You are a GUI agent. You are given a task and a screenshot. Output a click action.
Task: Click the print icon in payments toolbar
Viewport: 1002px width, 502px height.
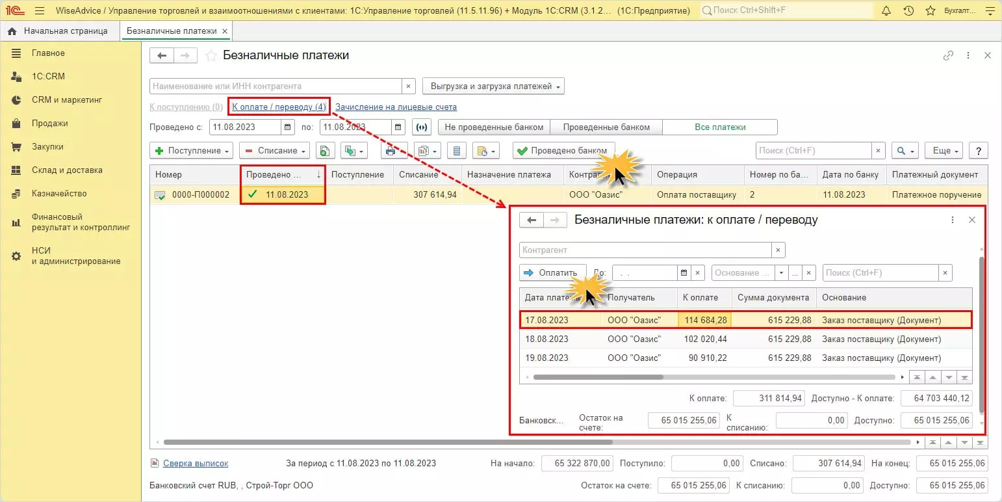tap(391, 151)
